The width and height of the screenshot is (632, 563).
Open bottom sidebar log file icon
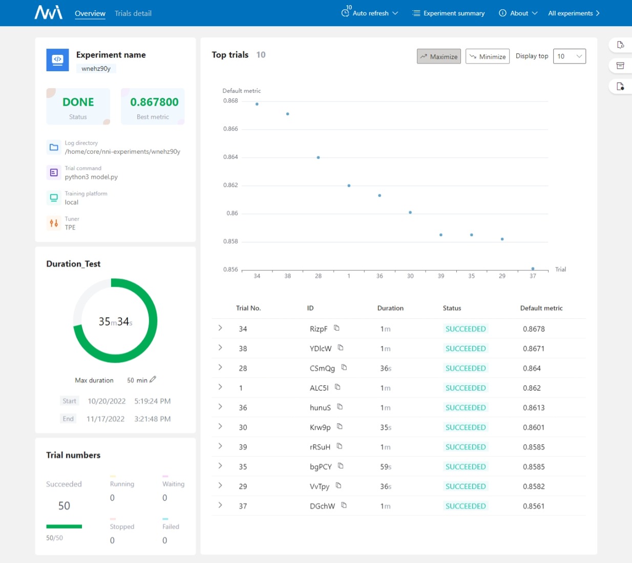click(x=620, y=86)
